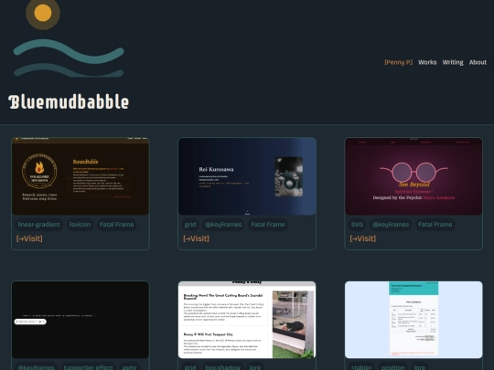
Task: Open the Roundtable Folklore project thumbnail
Action: 81,176
